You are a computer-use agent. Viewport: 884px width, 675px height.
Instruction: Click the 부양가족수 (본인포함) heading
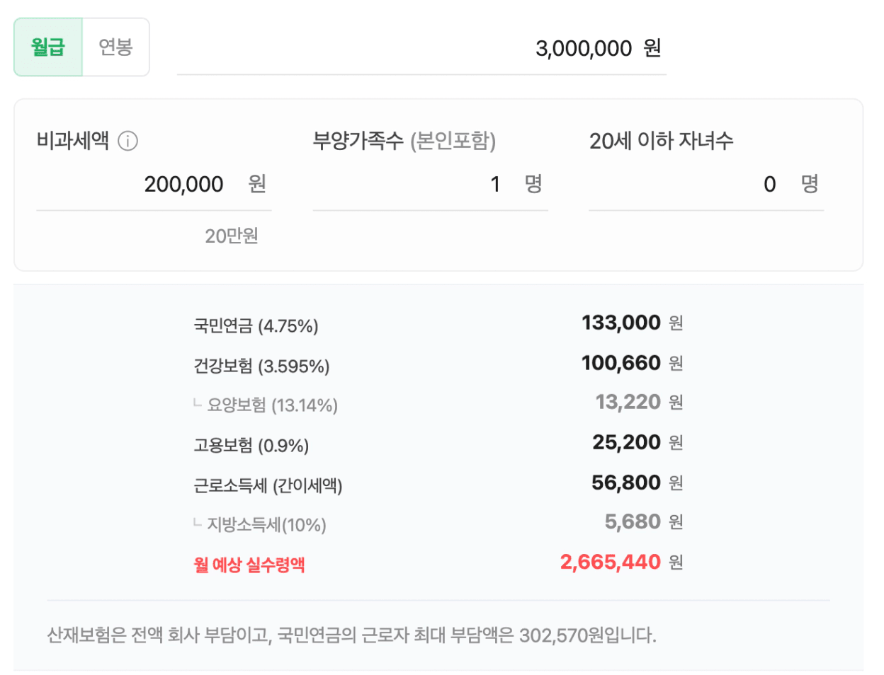[x=404, y=141]
